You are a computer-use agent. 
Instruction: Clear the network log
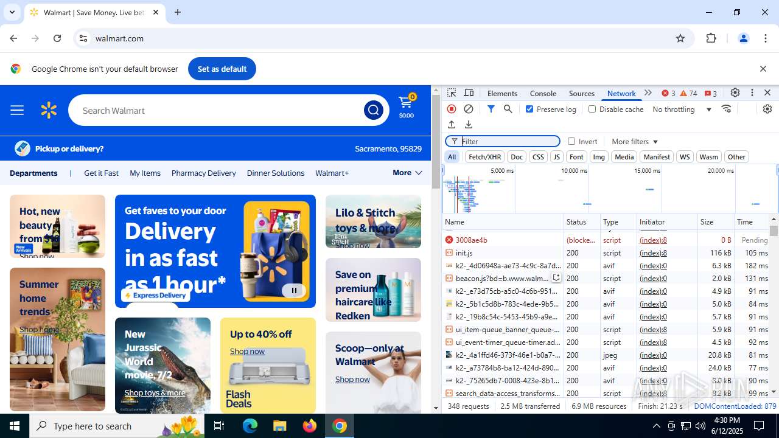[x=469, y=109]
